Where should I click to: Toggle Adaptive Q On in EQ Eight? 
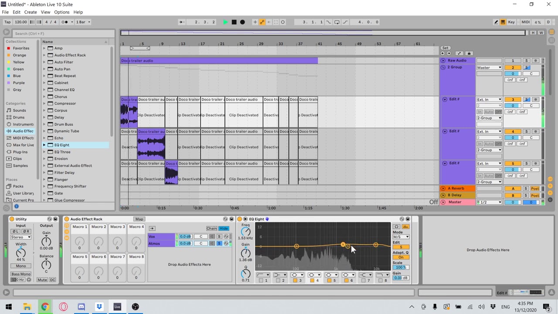pyautogui.click(x=401, y=257)
